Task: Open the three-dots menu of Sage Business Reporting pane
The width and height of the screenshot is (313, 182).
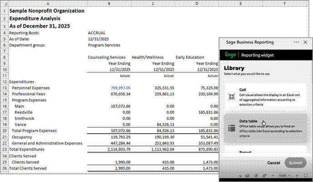Action: (x=297, y=42)
